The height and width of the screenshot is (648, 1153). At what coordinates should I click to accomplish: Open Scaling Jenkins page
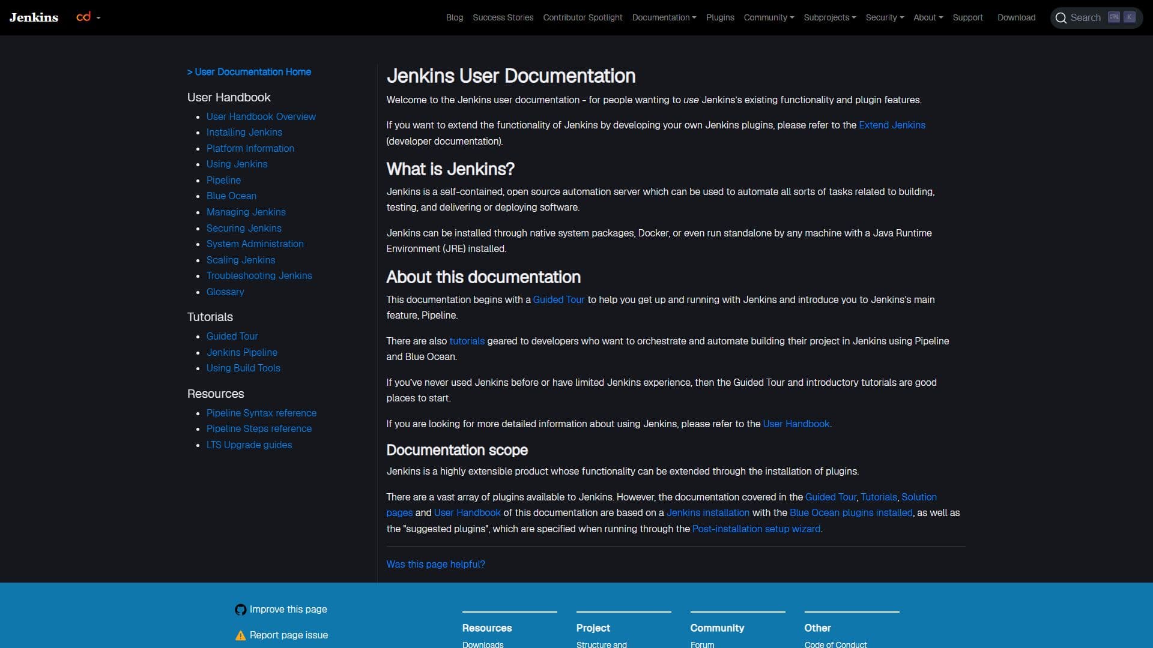tap(240, 260)
